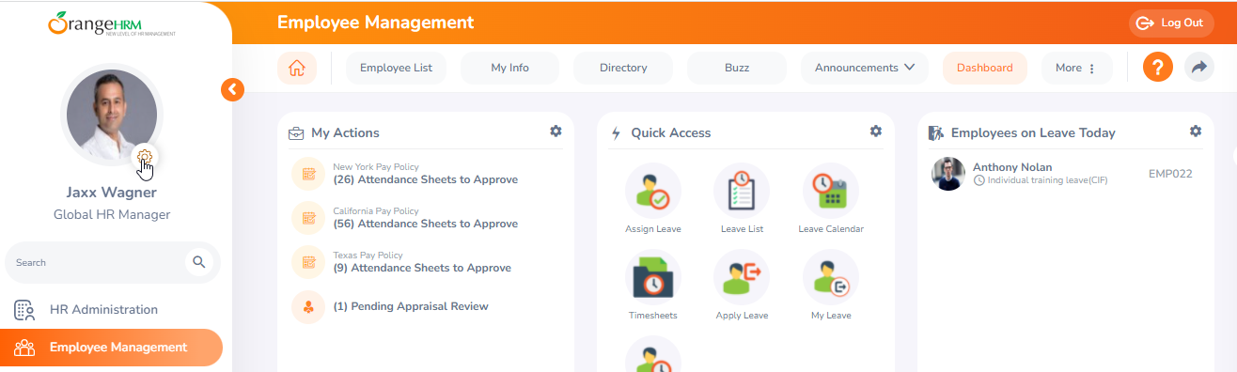Open (9) Attendance Sheets to Approve
This screenshot has width=1237, height=372.
[x=422, y=268]
